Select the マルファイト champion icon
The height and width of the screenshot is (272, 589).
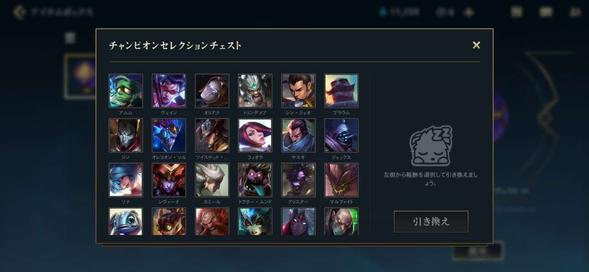coord(342,180)
